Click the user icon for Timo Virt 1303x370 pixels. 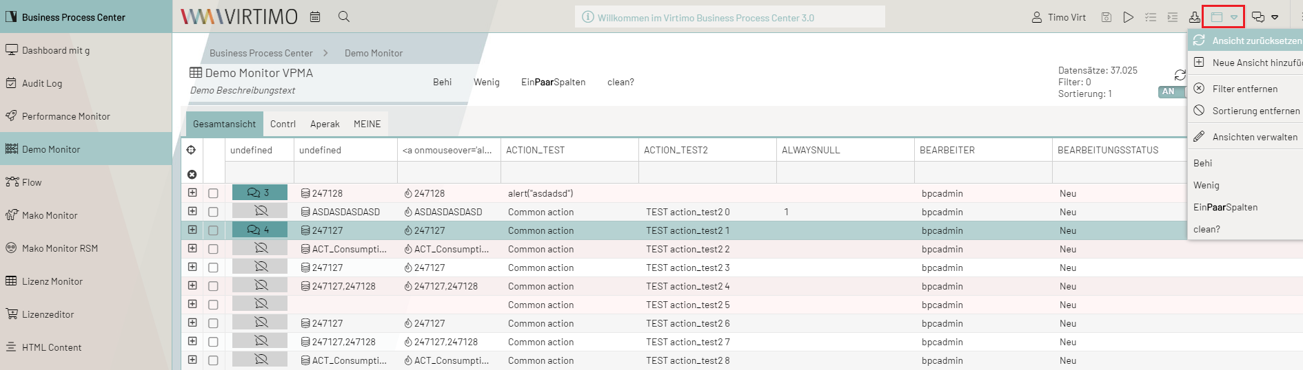1036,17
